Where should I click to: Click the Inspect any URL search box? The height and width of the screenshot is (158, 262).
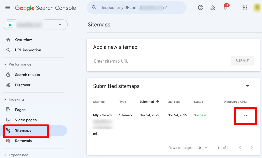tap(137, 8)
